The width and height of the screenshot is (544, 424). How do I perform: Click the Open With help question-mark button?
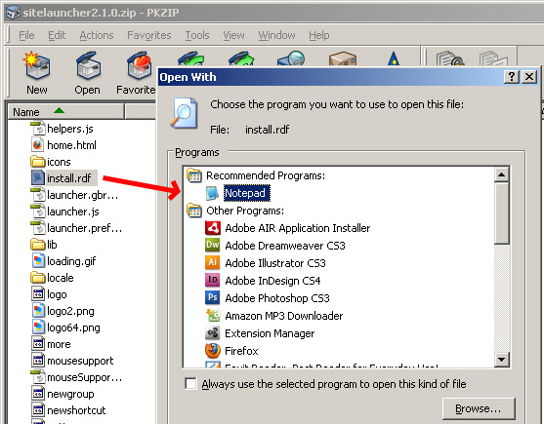pyautogui.click(x=512, y=76)
